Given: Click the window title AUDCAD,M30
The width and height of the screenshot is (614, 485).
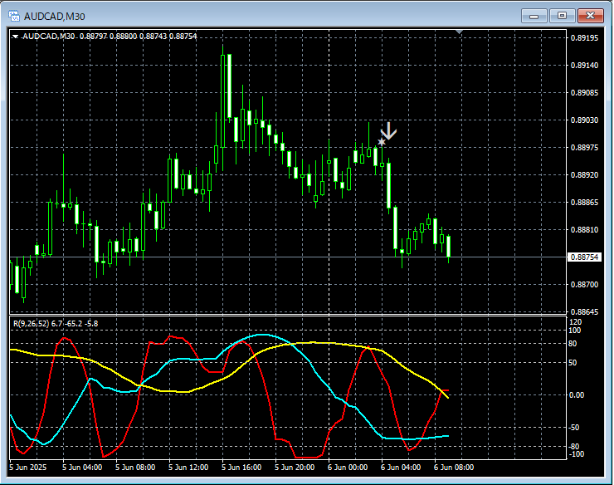Looking at the screenshot, I should click(x=55, y=17).
